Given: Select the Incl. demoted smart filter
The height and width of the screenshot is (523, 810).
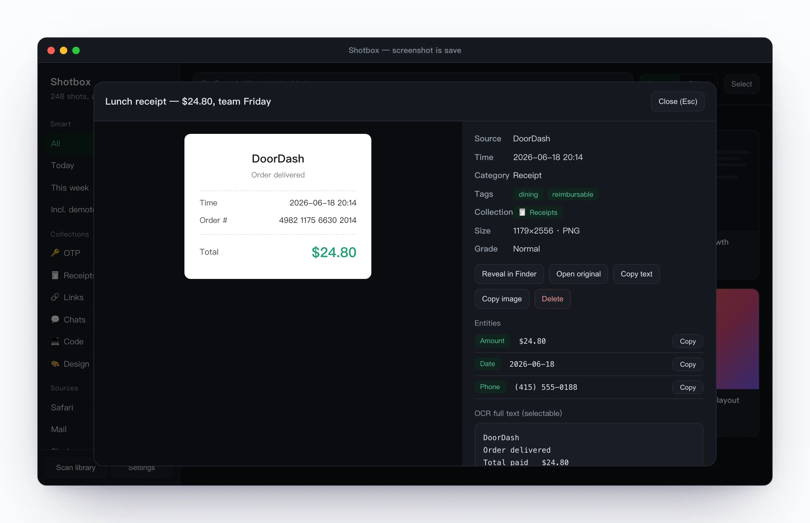Looking at the screenshot, I should pos(69,210).
